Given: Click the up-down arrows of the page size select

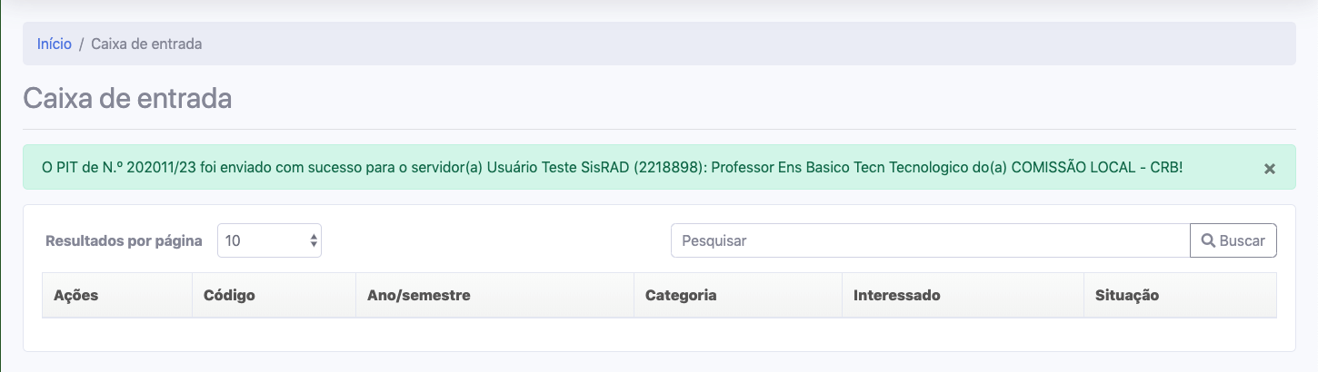Looking at the screenshot, I should (x=314, y=240).
